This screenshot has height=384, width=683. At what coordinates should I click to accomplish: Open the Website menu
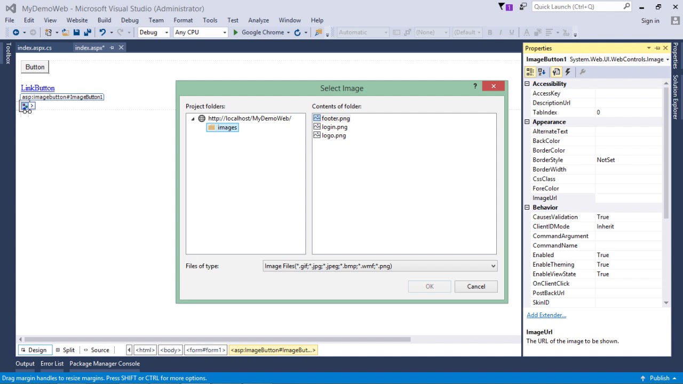point(77,20)
